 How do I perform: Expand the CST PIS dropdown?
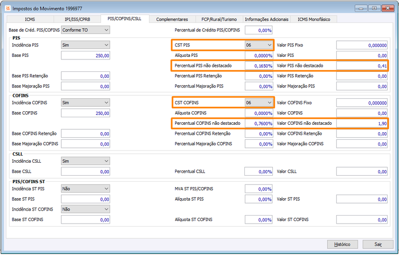(x=259, y=45)
